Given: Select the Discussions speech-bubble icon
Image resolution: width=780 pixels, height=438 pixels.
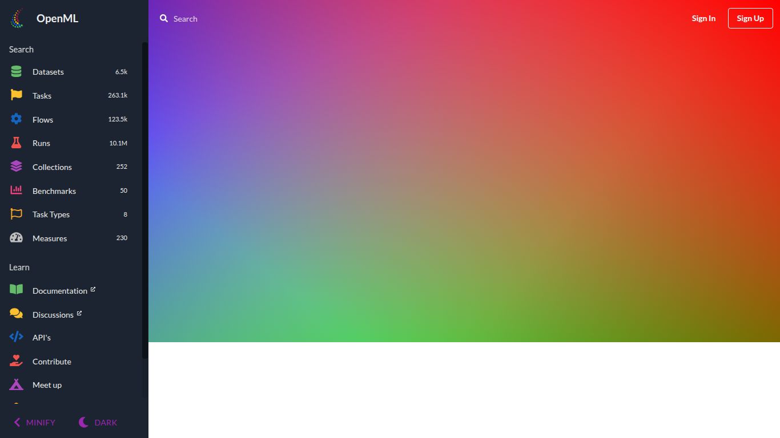Looking at the screenshot, I should (x=15, y=314).
